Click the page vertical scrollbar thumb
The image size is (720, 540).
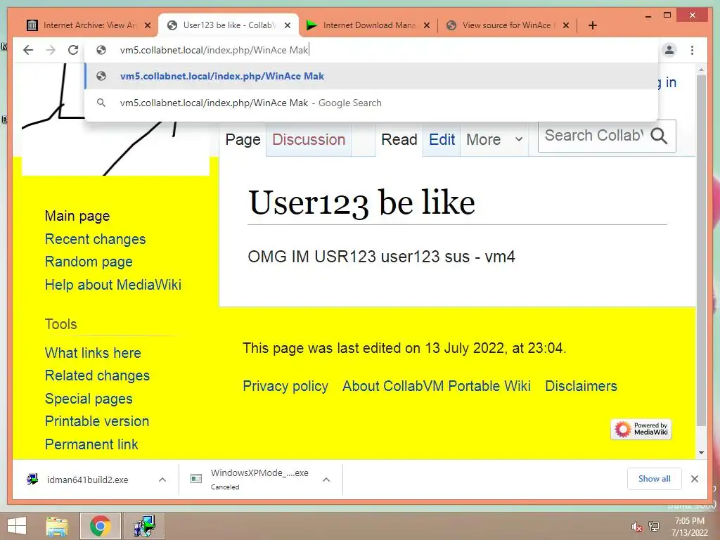(701, 250)
